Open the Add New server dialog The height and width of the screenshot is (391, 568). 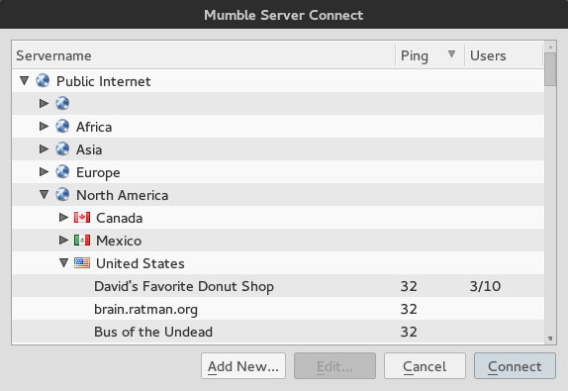coord(243,366)
